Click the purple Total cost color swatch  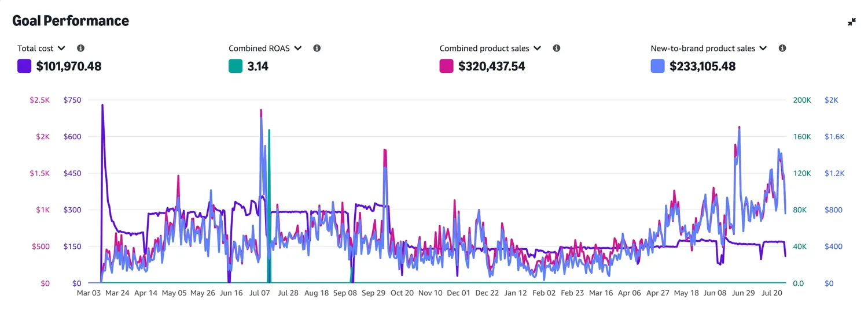24,66
